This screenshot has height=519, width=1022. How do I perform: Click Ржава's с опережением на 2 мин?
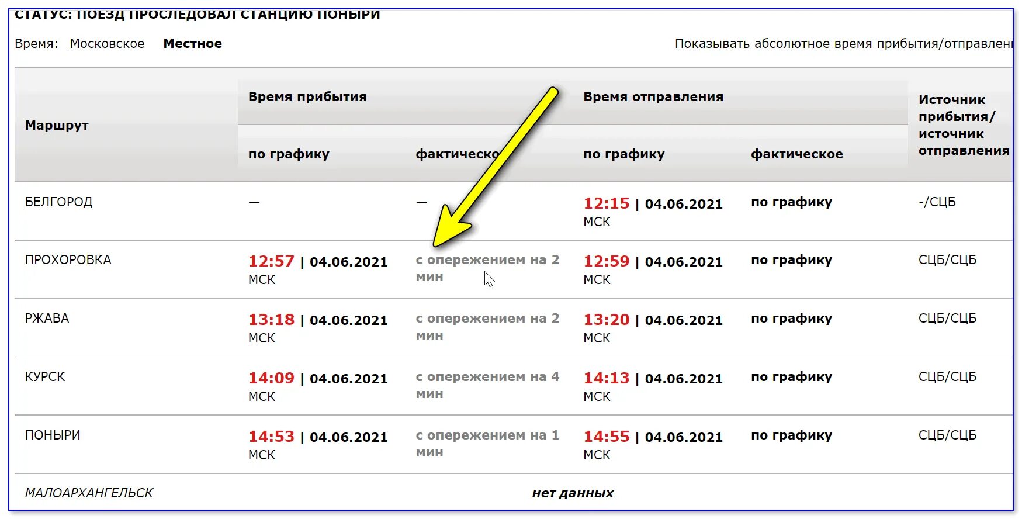pos(487,327)
